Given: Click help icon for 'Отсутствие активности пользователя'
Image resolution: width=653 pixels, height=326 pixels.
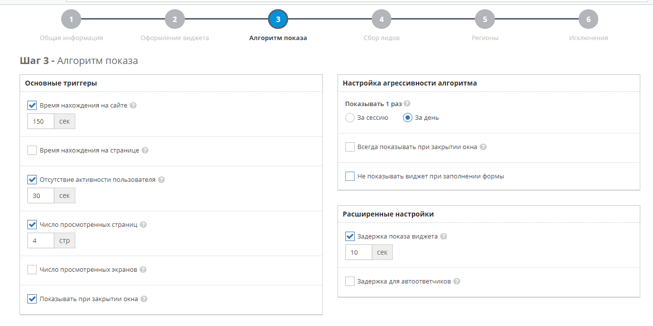Looking at the screenshot, I should (x=161, y=180).
